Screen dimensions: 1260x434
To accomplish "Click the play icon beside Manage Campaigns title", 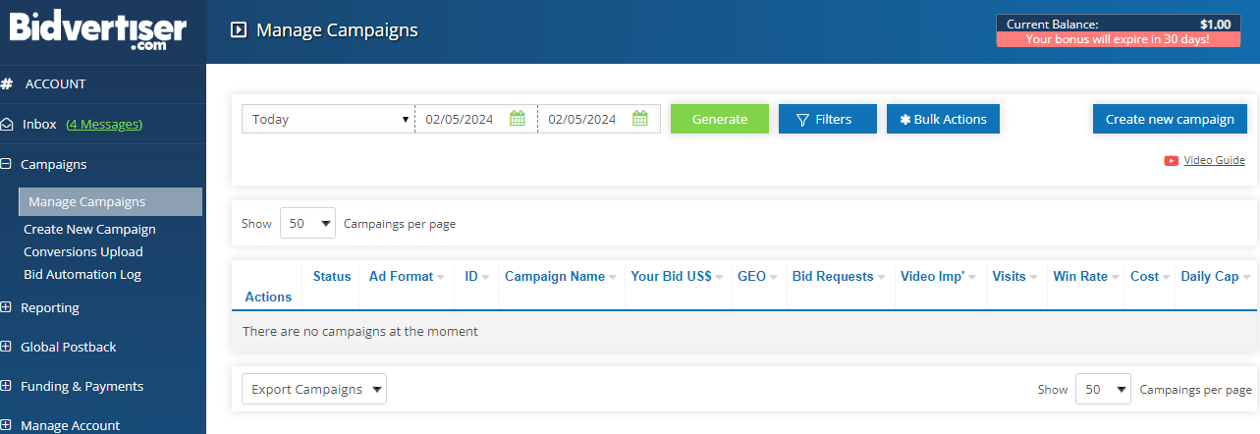I will click(238, 30).
